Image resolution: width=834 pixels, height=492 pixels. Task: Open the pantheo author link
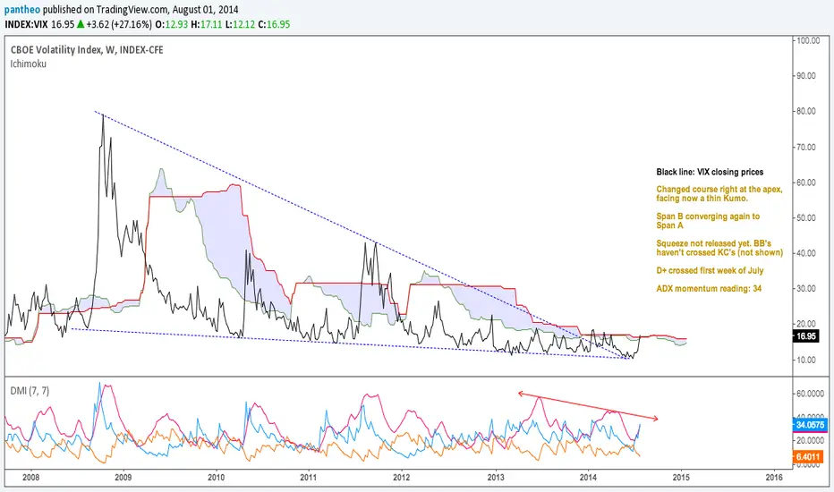click(x=22, y=10)
